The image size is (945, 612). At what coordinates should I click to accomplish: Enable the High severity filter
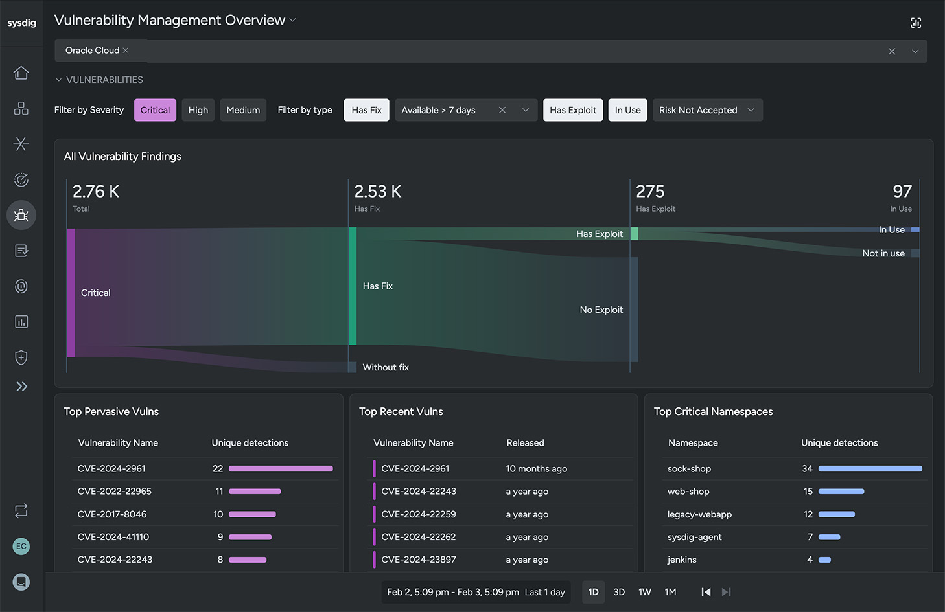198,110
